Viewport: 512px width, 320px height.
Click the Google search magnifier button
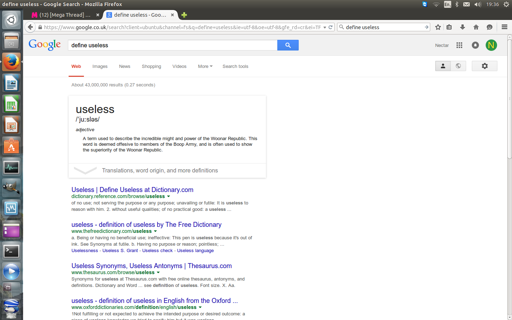tap(288, 45)
